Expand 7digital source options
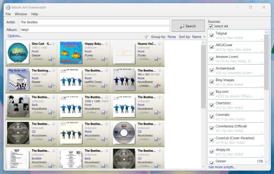274x174 pixels. 261,39
